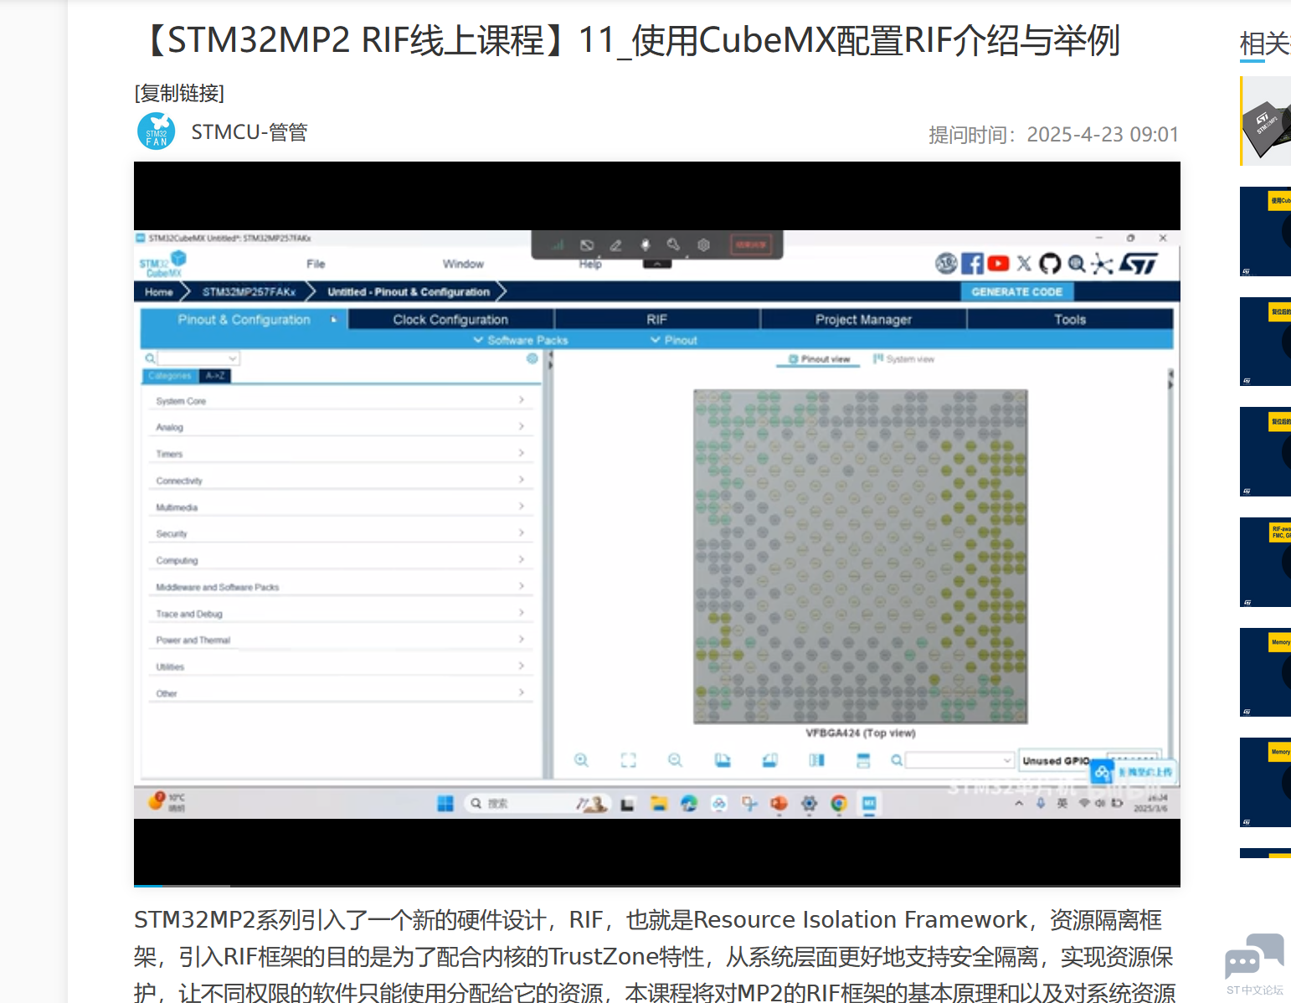Expand the Timers category
The height and width of the screenshot is (1003, 1291).
tap(340, 454)
